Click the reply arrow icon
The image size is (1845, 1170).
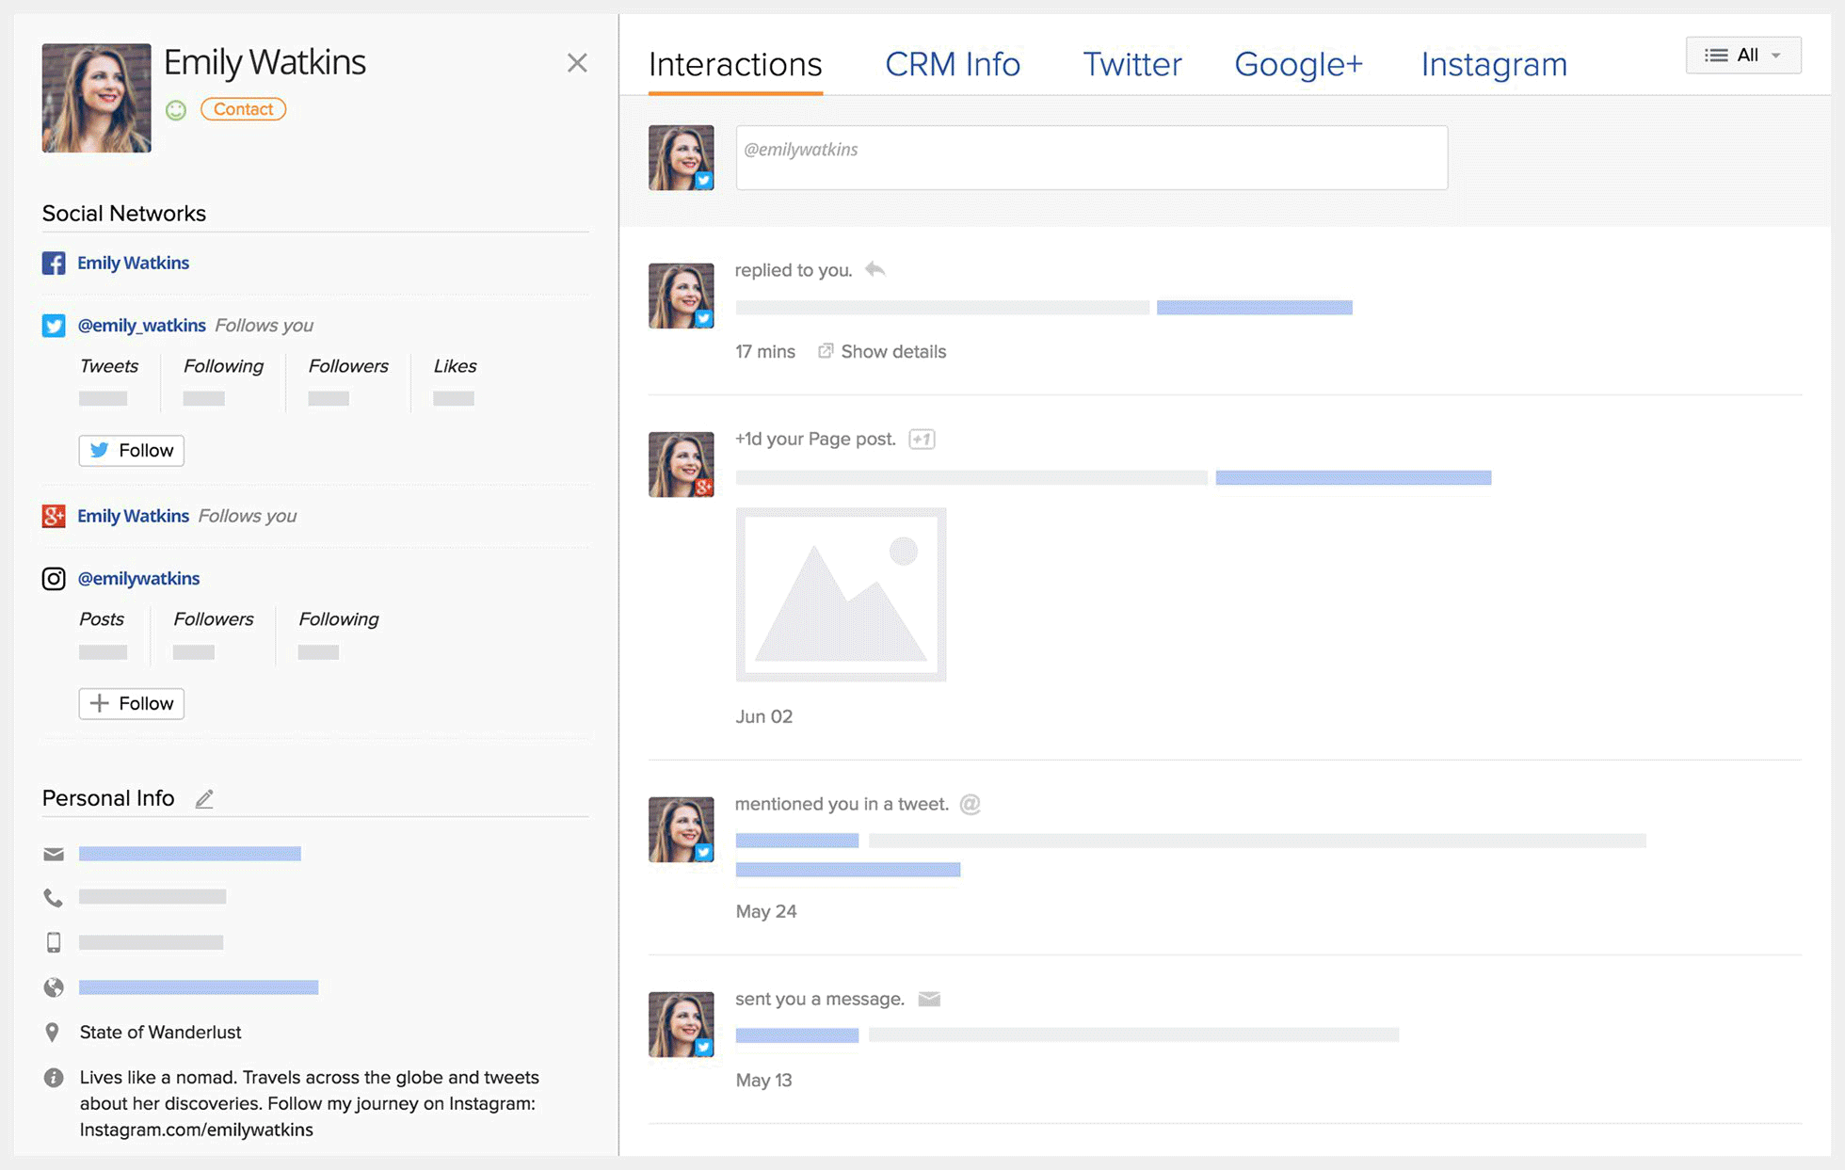pyautogui.click(x=875, y=270)
